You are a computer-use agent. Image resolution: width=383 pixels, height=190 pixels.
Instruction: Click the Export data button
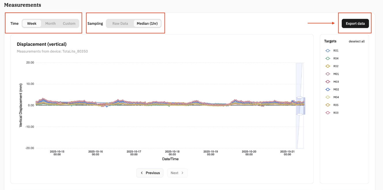tap(355, 24)
